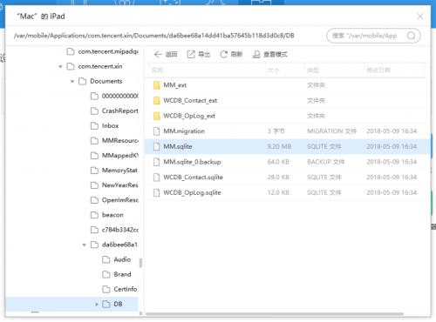
Task: Click the MM.sqlite_0.backup file icon
Action: (157, 162)
